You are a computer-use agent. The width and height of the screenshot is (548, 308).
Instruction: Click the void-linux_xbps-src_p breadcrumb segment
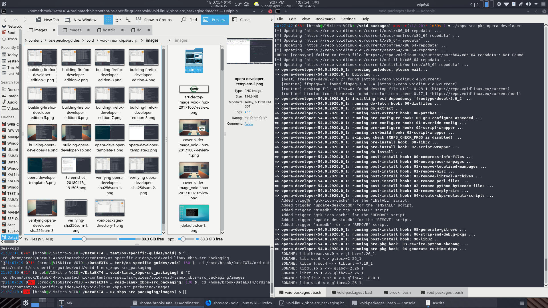click(119, 40)
